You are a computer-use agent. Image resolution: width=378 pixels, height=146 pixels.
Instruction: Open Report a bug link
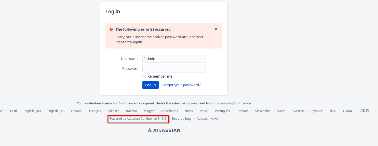(x=181, y=119)
